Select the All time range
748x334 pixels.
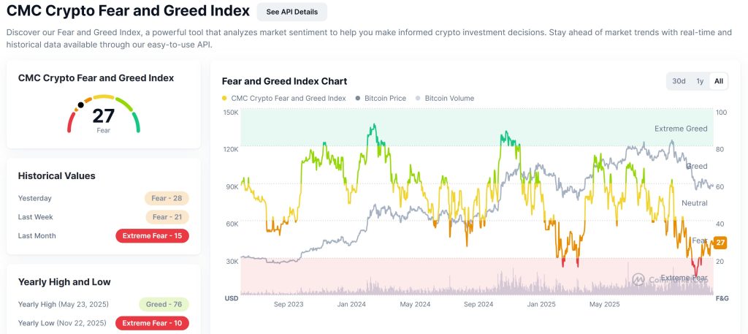tap(719, 81)
